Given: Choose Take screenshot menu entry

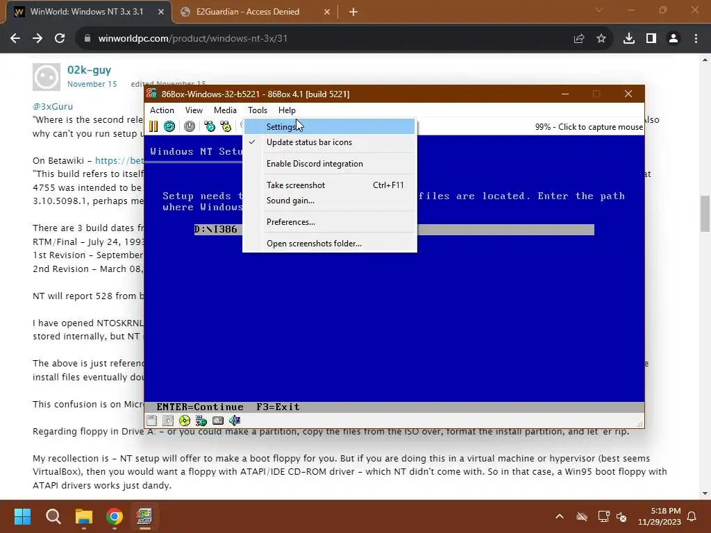Looking at the screenshot, I should 330,185.
